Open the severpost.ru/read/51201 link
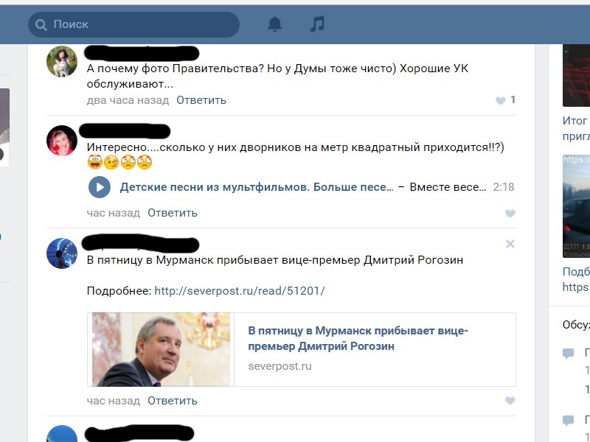 [239, 291]
